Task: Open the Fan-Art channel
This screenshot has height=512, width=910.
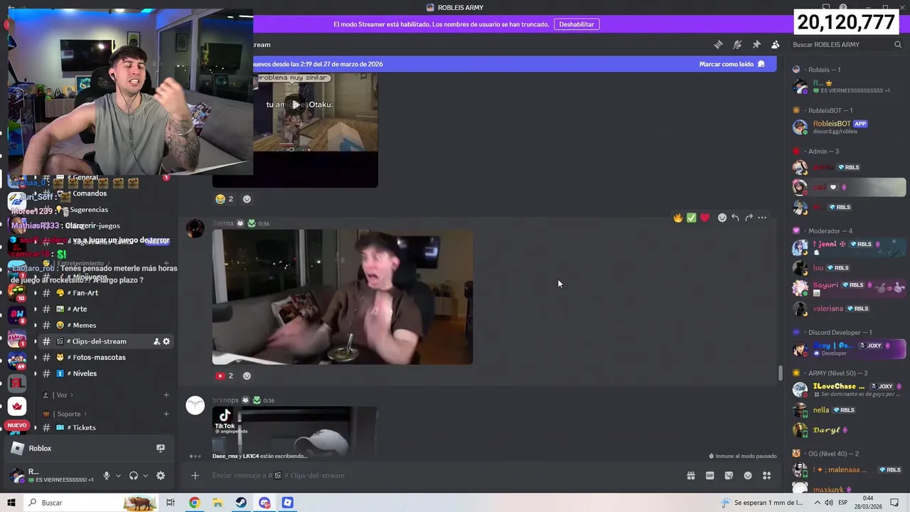Action: pyautogui.click(x=105, y=293)
